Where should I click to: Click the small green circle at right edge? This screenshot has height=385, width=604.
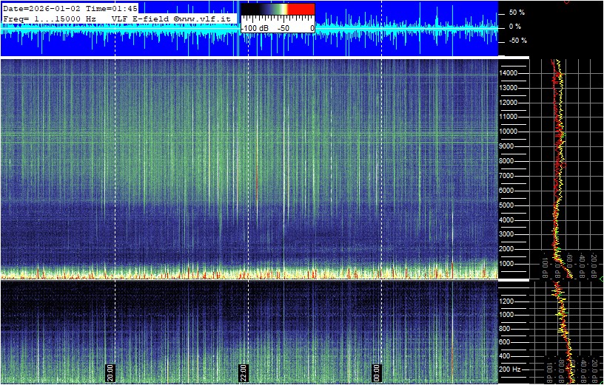tap(601, 279)
